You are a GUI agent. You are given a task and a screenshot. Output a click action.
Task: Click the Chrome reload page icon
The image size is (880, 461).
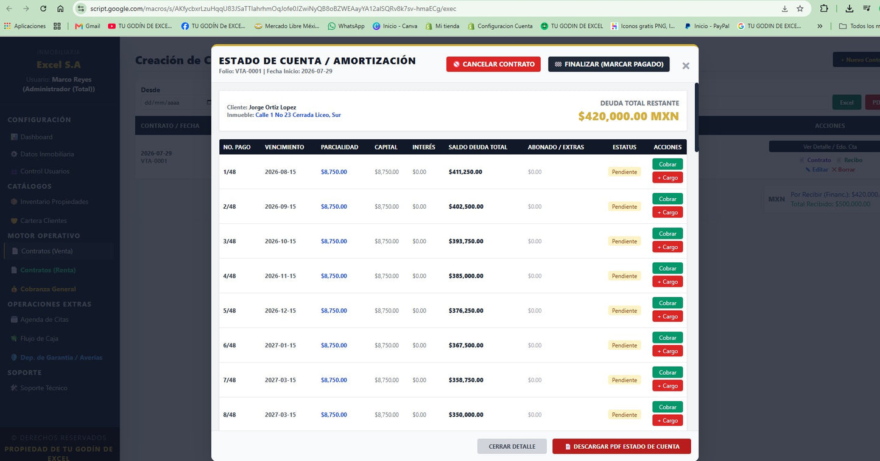43,9
